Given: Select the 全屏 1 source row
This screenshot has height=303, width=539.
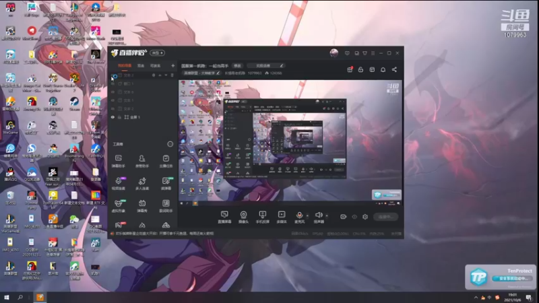Looking at the screenshot, I should click(x=143, y=117).
